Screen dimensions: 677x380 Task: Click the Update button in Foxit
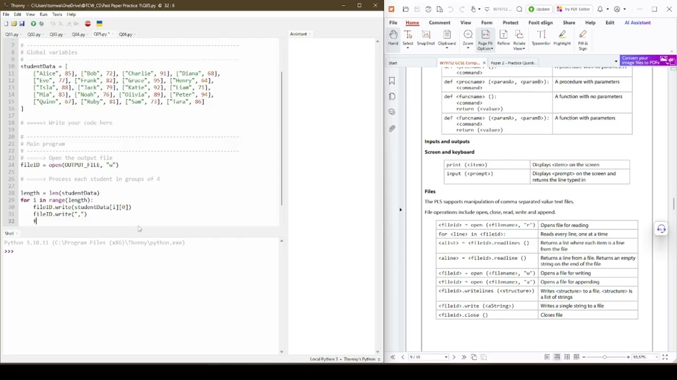[x=538, y=9]
